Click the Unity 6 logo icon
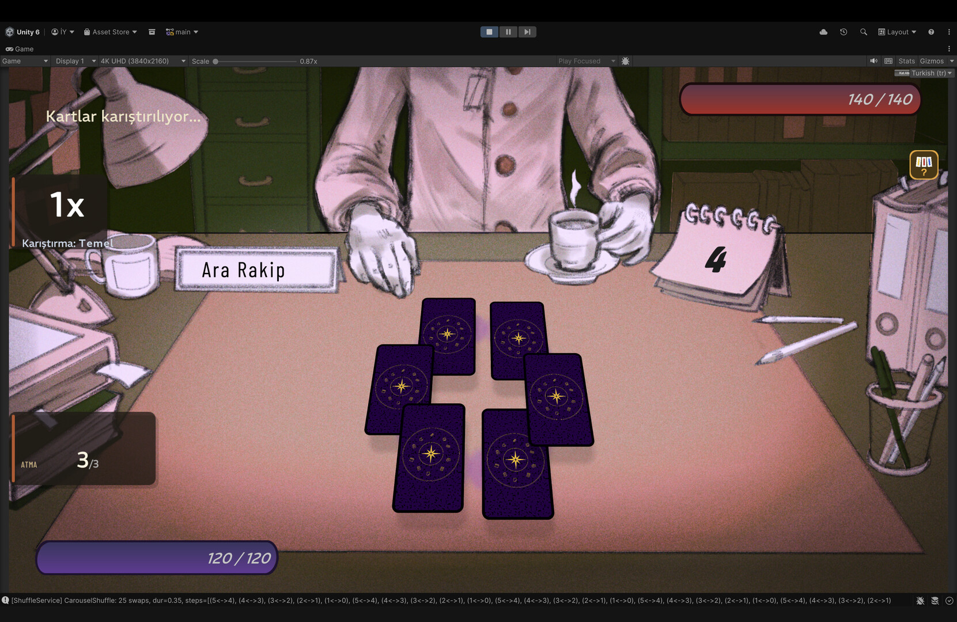Screen dimensions: 957x622 point(9,32)
